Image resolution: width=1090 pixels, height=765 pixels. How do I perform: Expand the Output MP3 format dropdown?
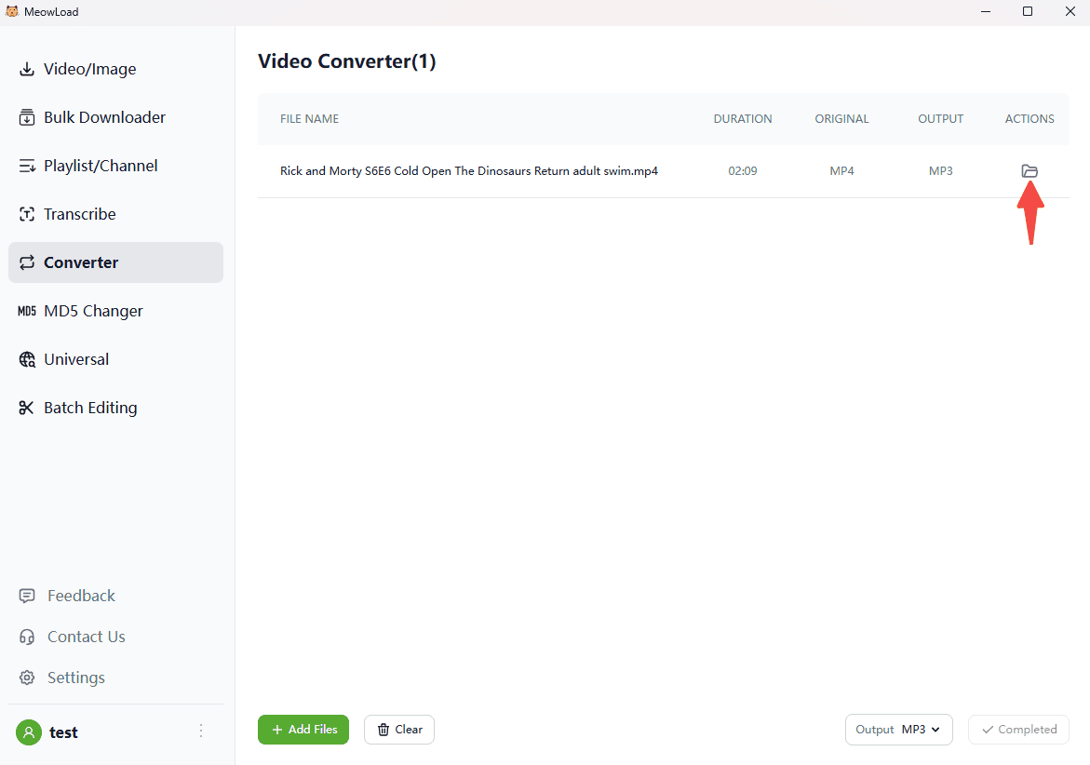(899, 730)
